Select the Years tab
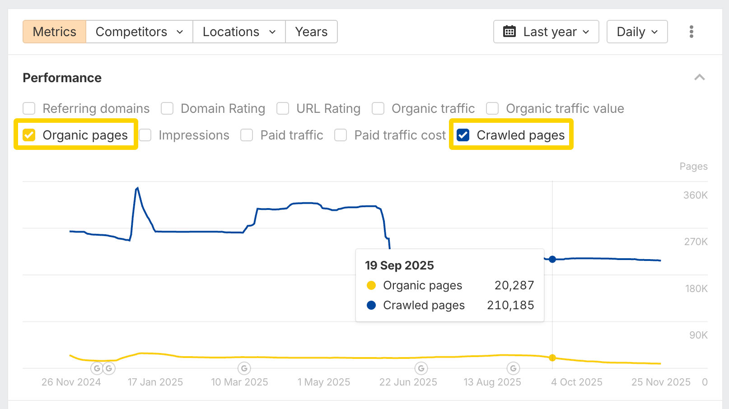The height and width of the screenshot is (409, 729). coord(311,32)
